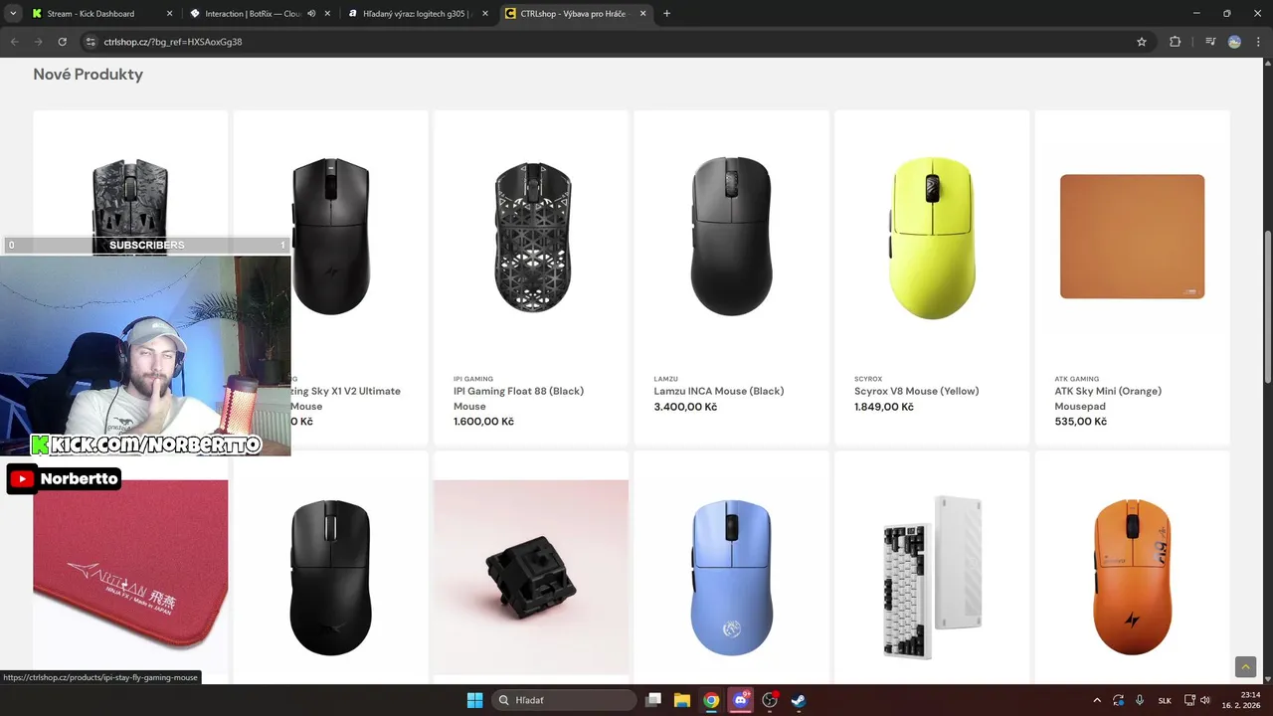Screen dimensions: 1273x716
Task: Click the orange ATK Sky Mini mousepad image
Action: [1132, 237]
